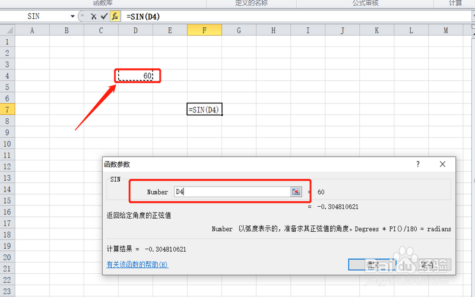Select row 12 header
Image resolution: width=475 pixels, height=297 pixels.
pyautogui.click(x=7, y=166)
